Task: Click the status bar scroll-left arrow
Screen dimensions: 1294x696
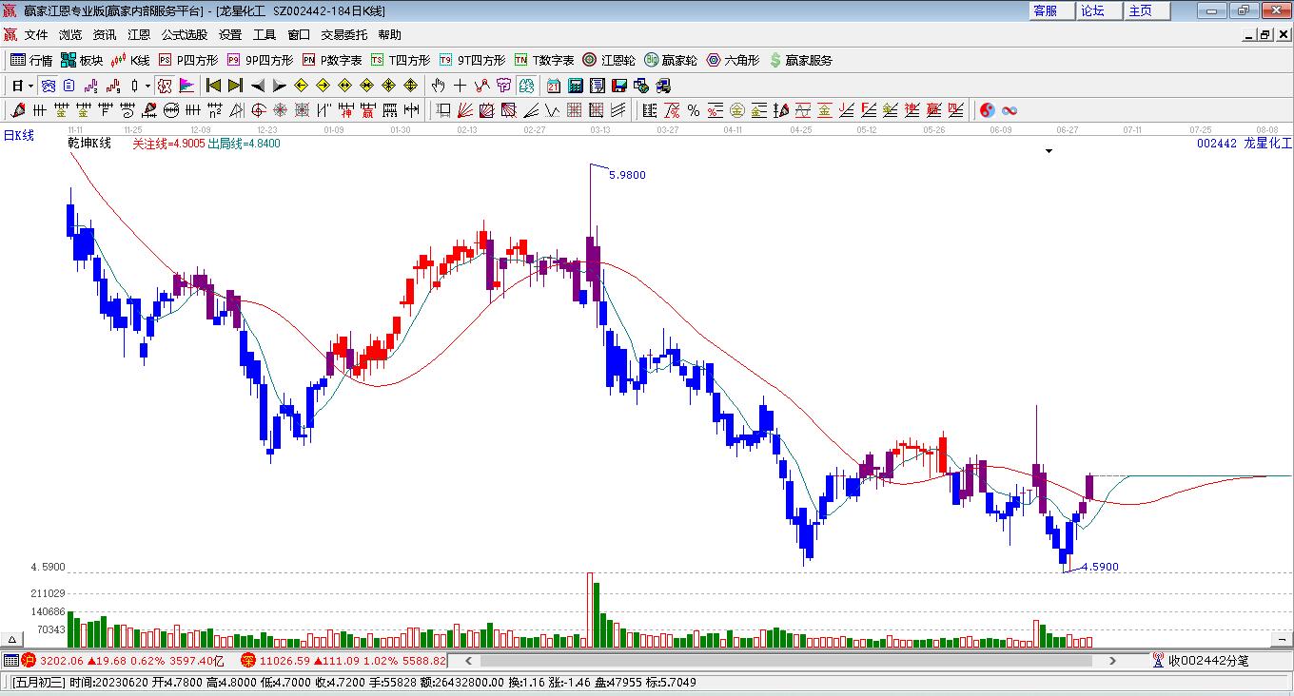Action: point(466,660)
